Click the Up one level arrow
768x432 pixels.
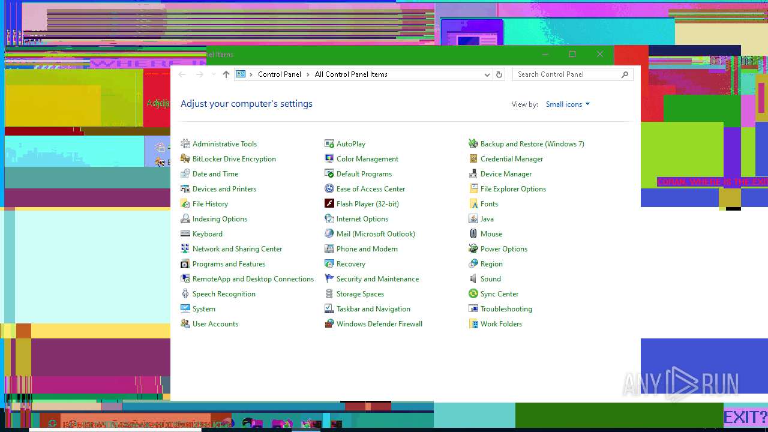pyautogui.click(x=226, y=74)
